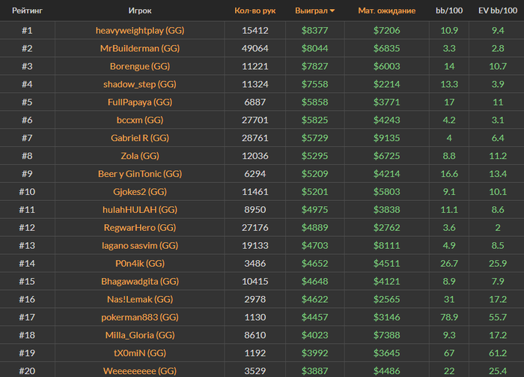Open heavyweightplay (GG) player profile
Viewport: 524px width, 377px height.
(x=139, y=31)
